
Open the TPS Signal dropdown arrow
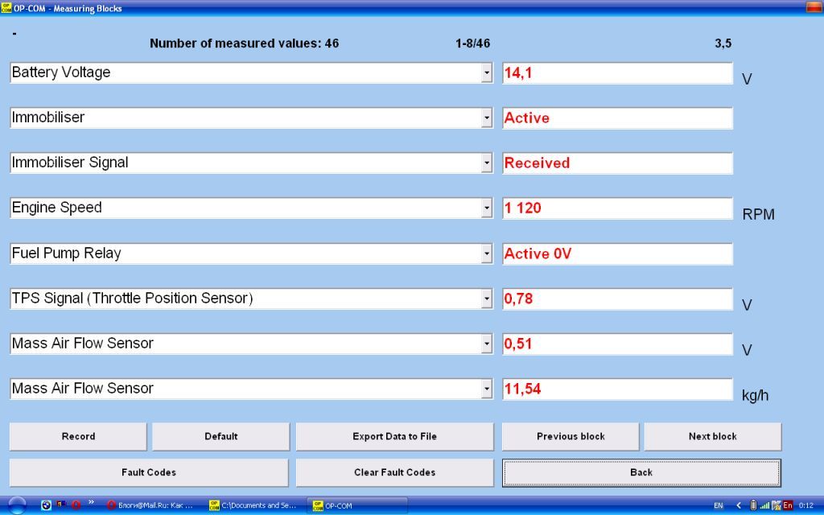[487, 299]
